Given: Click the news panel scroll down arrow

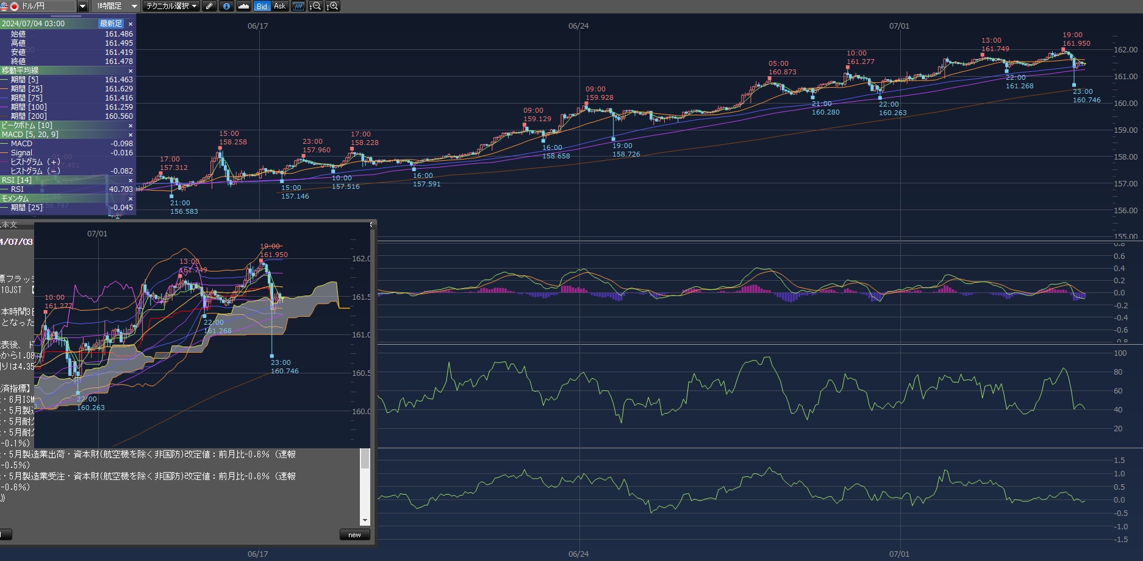Looking at the screenshot, I should point(365,520).
